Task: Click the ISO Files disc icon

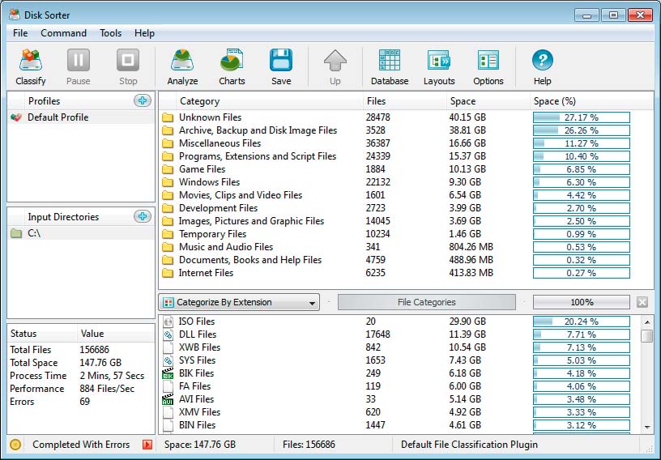Action: click(168, 322)
